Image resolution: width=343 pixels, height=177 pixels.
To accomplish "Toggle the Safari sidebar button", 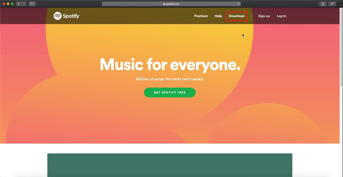I will 32,4.
